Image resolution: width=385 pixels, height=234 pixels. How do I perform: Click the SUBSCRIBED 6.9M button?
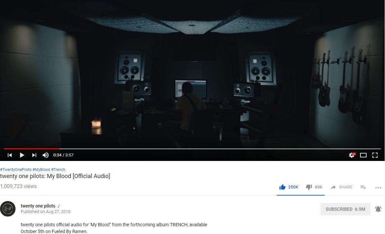coord(345,209)
